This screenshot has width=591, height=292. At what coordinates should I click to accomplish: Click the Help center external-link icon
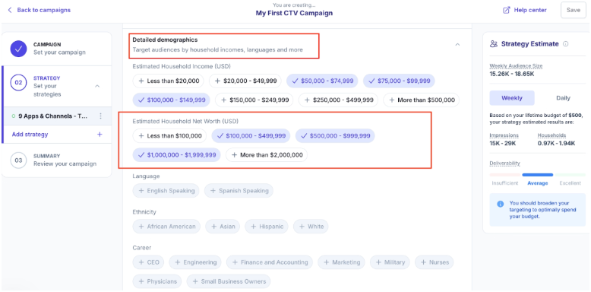507,10
